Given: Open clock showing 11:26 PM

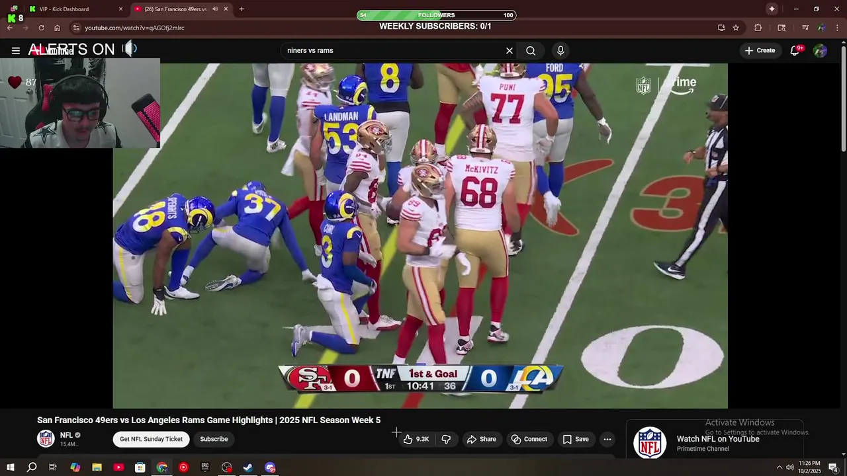Looking at the screenshot, I should coord(810,467).
